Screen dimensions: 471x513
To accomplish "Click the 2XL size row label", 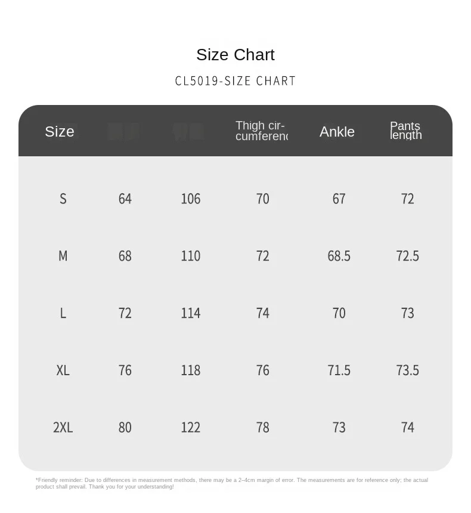I will pyautogui.click(x=63, y=427).
